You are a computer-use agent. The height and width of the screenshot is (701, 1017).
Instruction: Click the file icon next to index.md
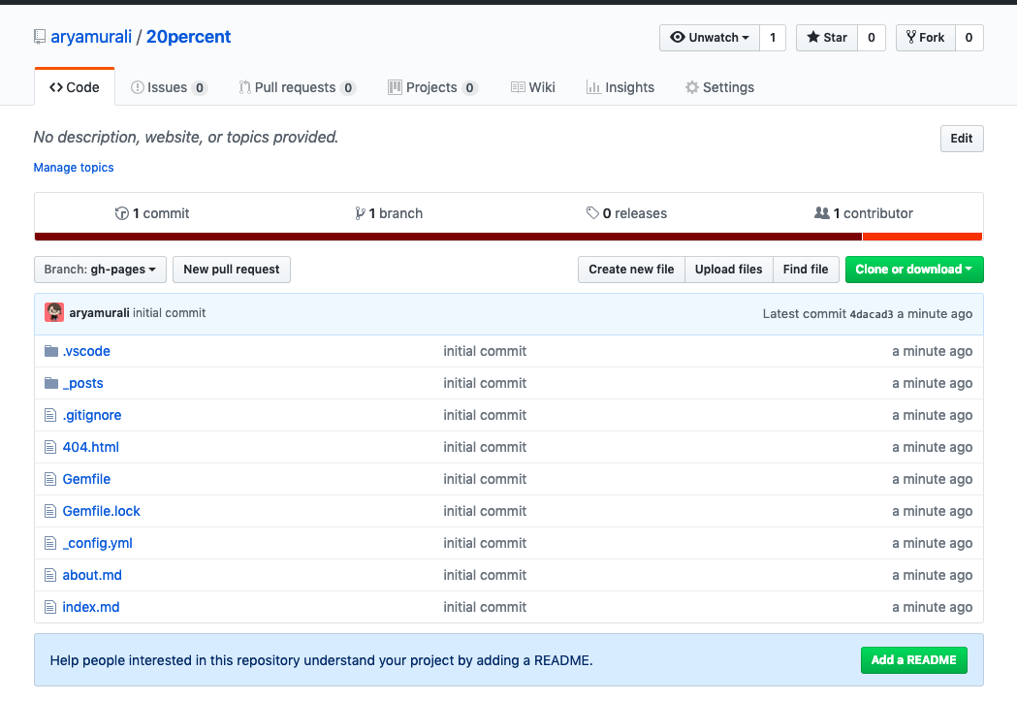[x=50, y=607]
